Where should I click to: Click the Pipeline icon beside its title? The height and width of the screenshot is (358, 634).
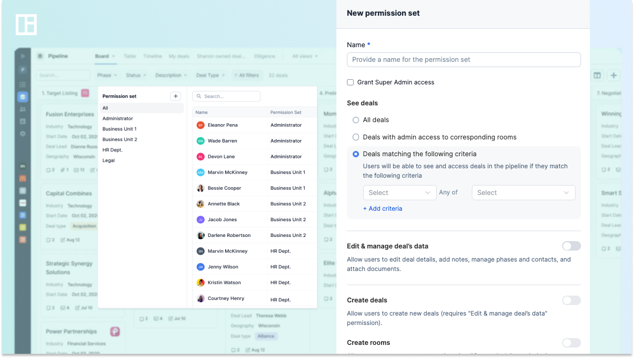tap(40, 56)
